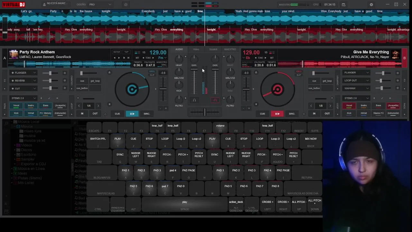Toggle deck A headphone cue button
412x232 pixels.
pyautogui.click(x=194, y=100)
